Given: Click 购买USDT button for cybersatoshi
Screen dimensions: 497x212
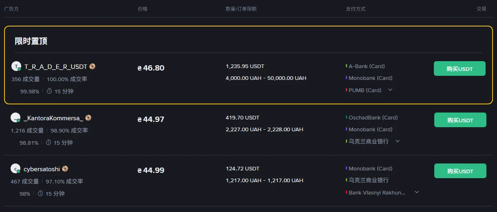Looking at the screenshot, I should (x=460, y=171).
